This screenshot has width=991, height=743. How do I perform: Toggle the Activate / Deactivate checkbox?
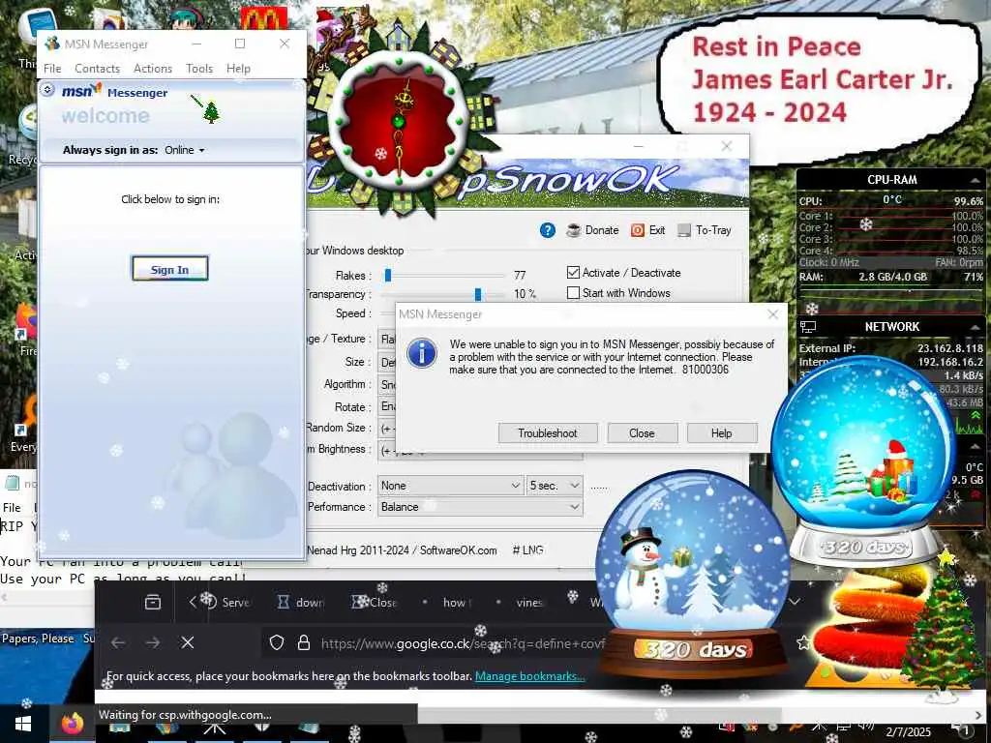point(573,272)
